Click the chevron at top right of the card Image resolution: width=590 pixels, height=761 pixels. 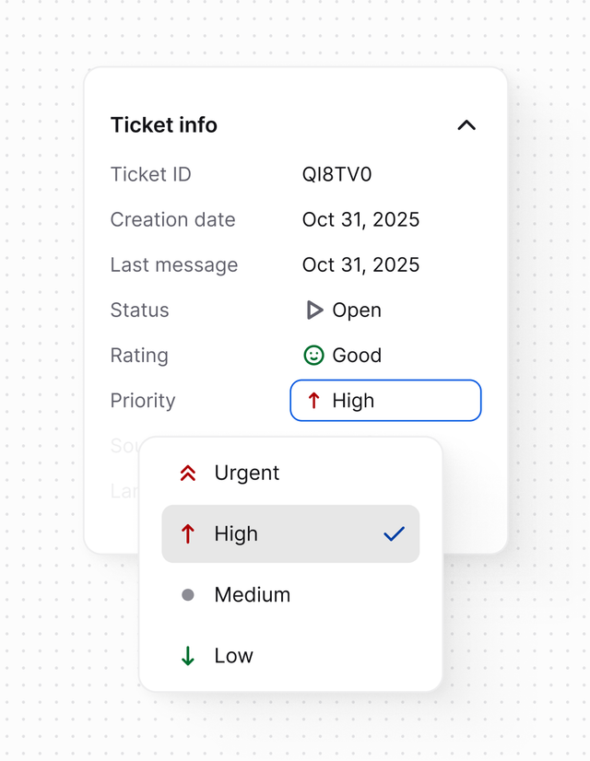coord(466,125)
